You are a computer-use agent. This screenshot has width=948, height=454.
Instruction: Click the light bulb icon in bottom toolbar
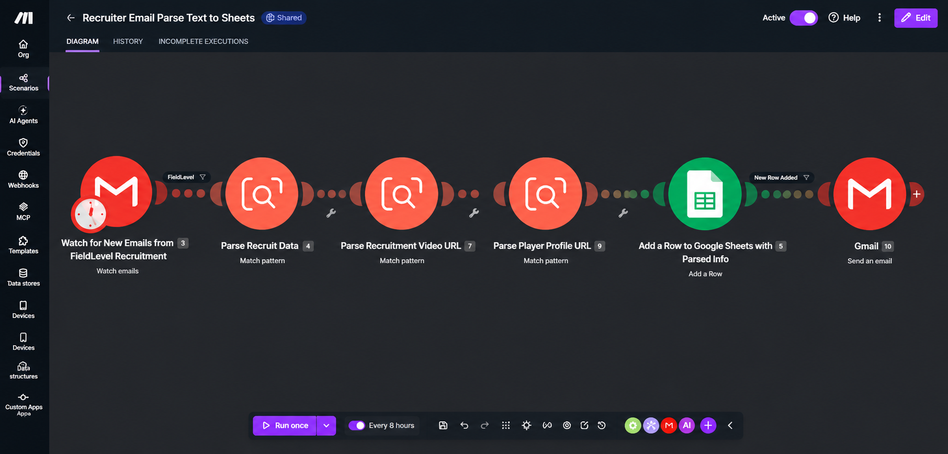click(527, 426)
